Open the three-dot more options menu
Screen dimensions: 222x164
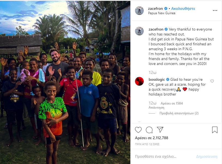215,10
